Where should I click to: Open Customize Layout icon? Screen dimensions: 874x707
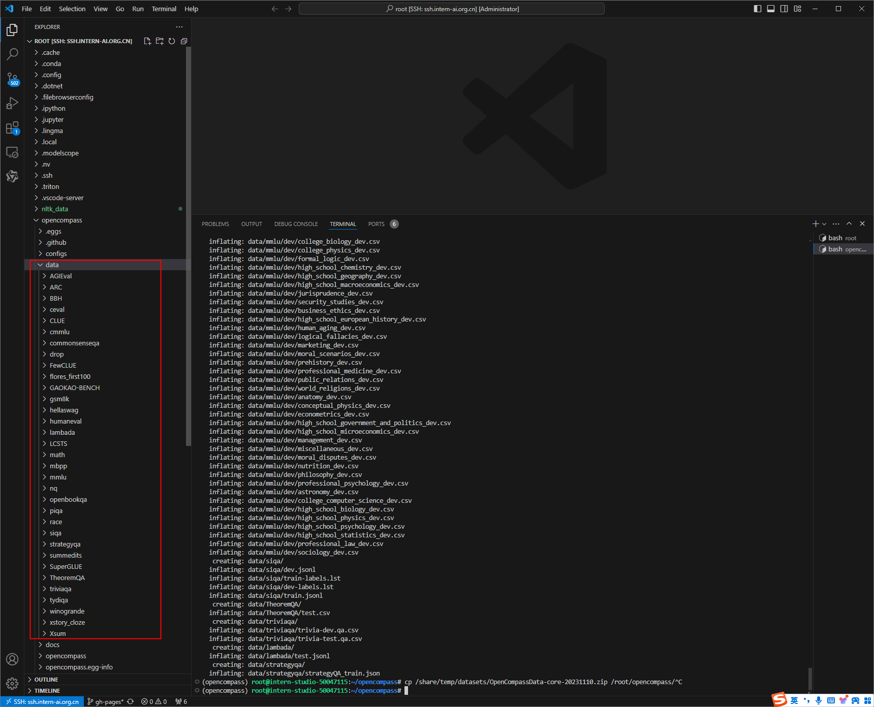798,9
